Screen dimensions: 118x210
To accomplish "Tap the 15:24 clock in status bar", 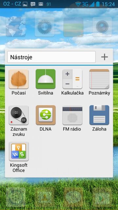I will 108,4.
